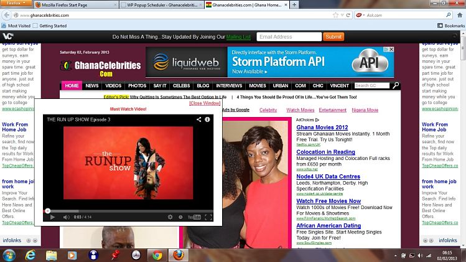Image resolution: width=466 pixels, height=262 pixels.
Task: Switch to Mozilla Firefox Start Page tab
Action: pos(76,5)
